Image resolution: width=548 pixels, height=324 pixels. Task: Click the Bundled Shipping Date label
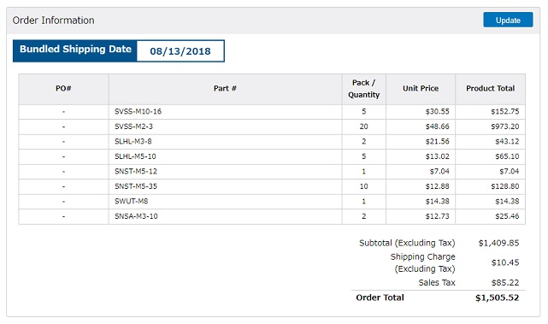(75, 50)
